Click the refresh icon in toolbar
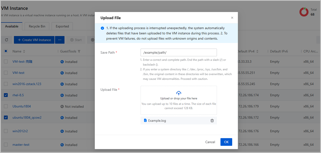This screenshot has height=153, width=321. click(x=7, y=40)
